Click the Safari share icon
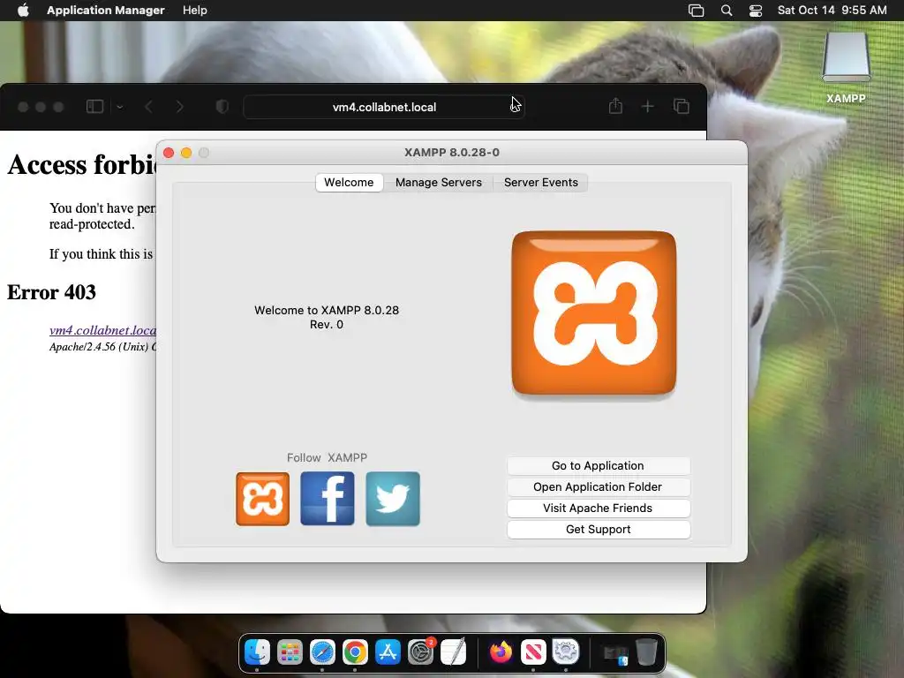This screenshot has width=904, height=678. coord(615,106)
